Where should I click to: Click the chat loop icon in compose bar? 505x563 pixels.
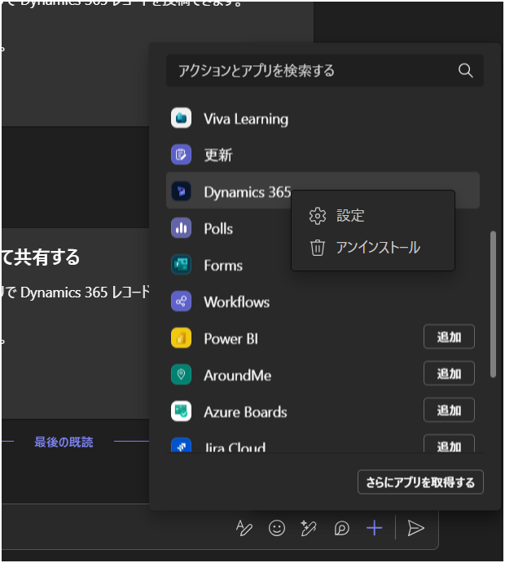pos(341,528)
